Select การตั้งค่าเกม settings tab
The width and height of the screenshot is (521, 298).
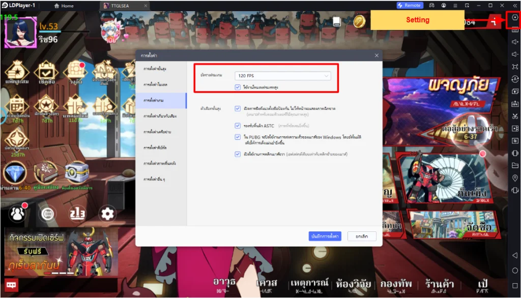coord(161,100)
